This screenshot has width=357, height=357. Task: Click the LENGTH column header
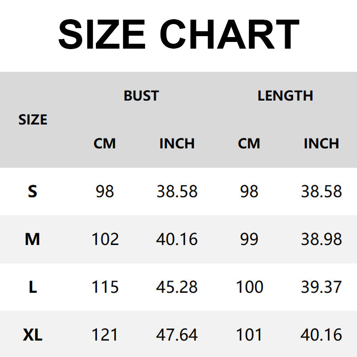pyautogui.click(x=285, y=95)
